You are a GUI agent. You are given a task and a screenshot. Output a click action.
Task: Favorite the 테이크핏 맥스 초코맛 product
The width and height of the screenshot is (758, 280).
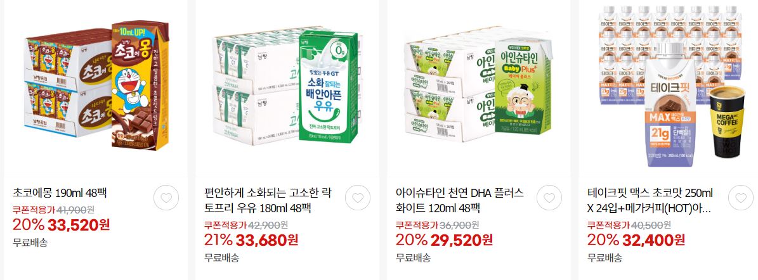(x=741, y=198)
